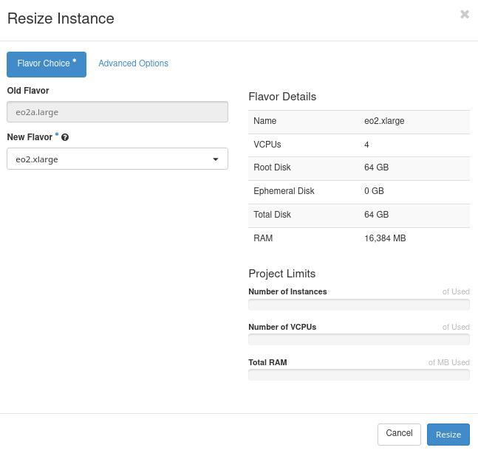Screen dimensions: 478x453
Task: Click the Resize Instance dialog title
Action: (61, 18)
